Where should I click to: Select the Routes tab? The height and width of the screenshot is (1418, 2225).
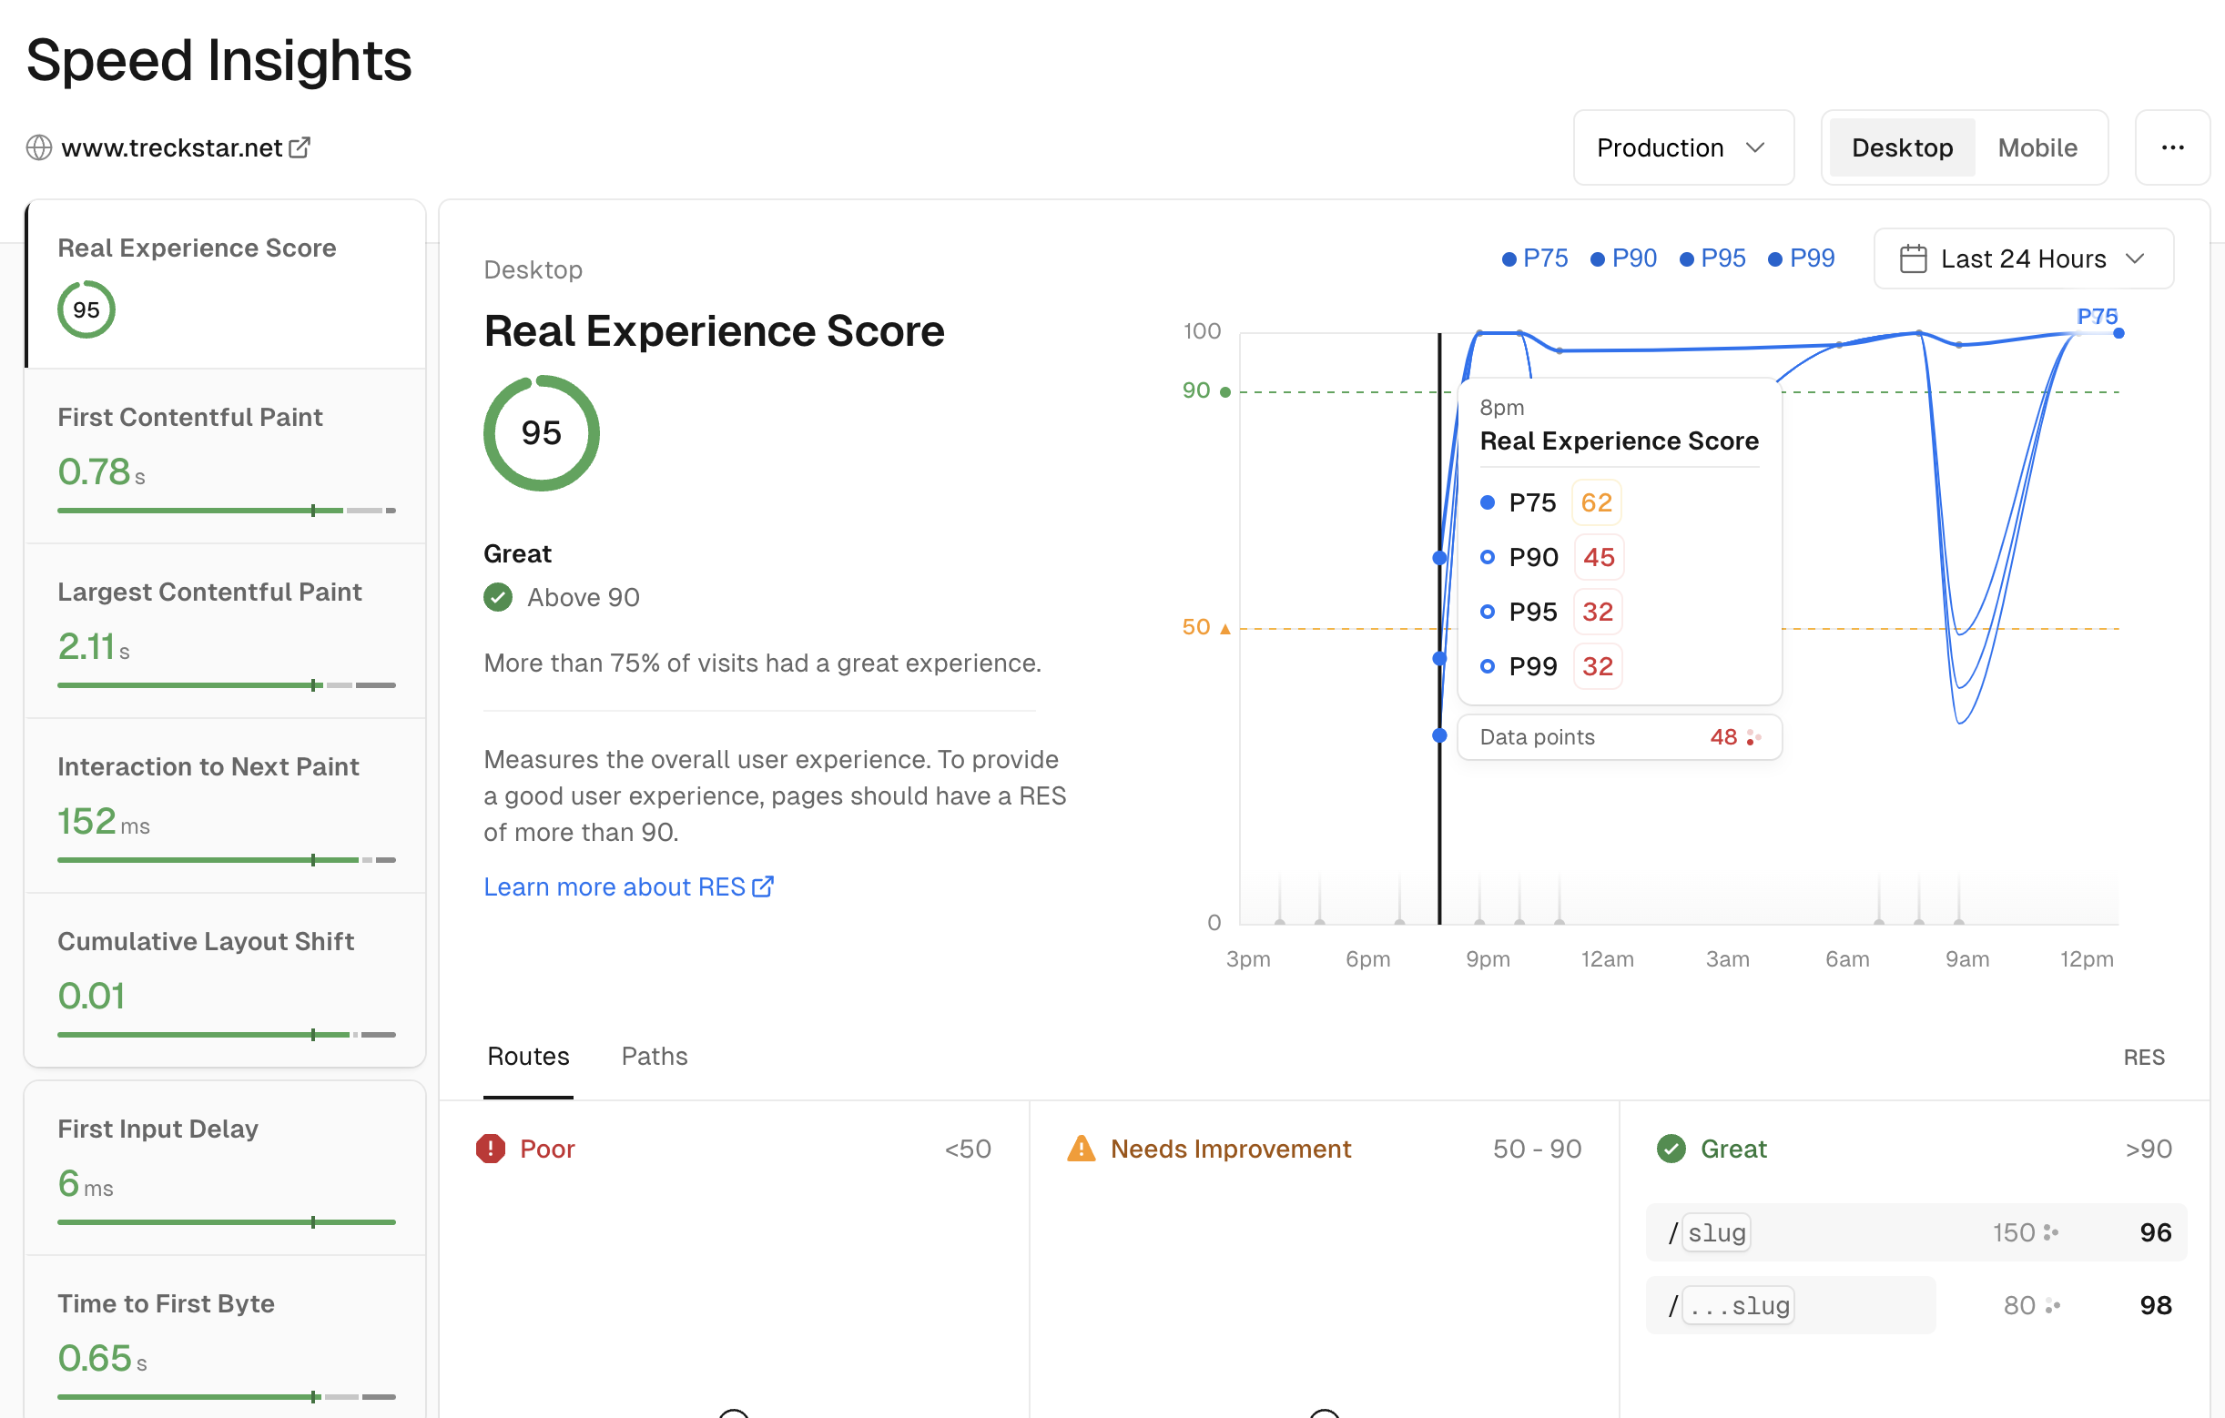528,1056
